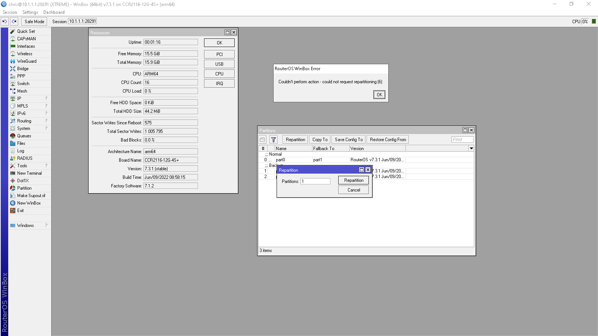Click the green CPU status indicator

(594, 22)
